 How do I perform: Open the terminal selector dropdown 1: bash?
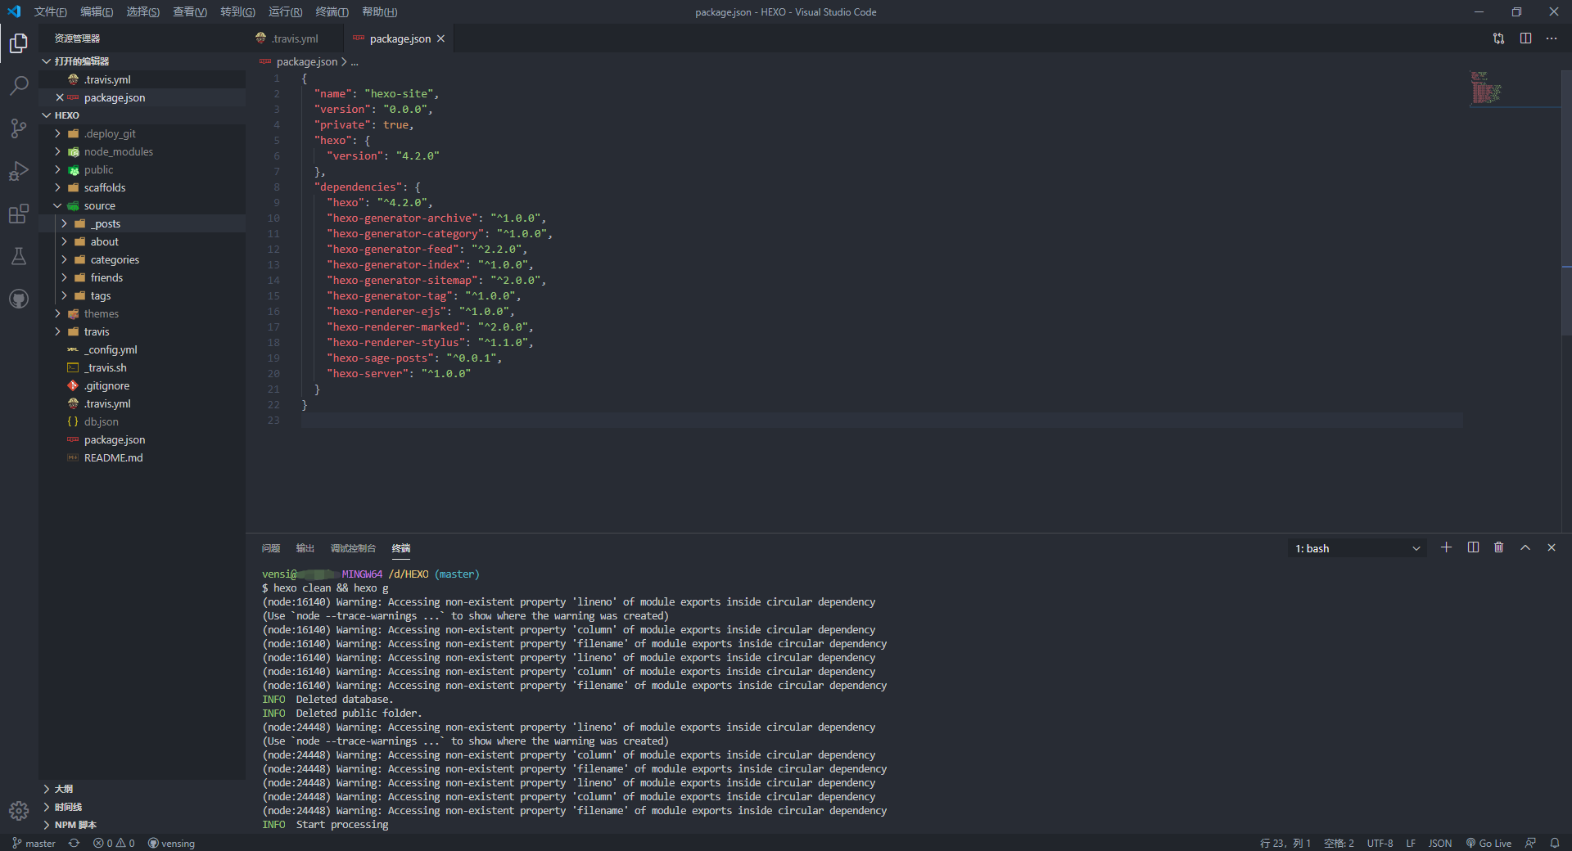click(1357, 548)
